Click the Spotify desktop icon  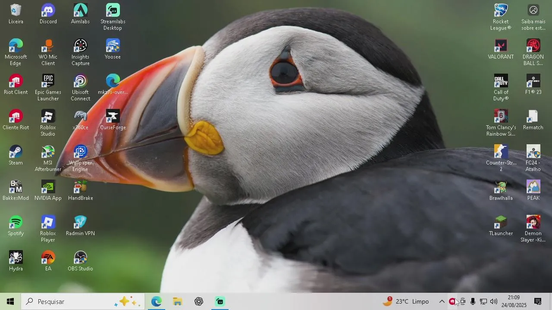point(16,226)
